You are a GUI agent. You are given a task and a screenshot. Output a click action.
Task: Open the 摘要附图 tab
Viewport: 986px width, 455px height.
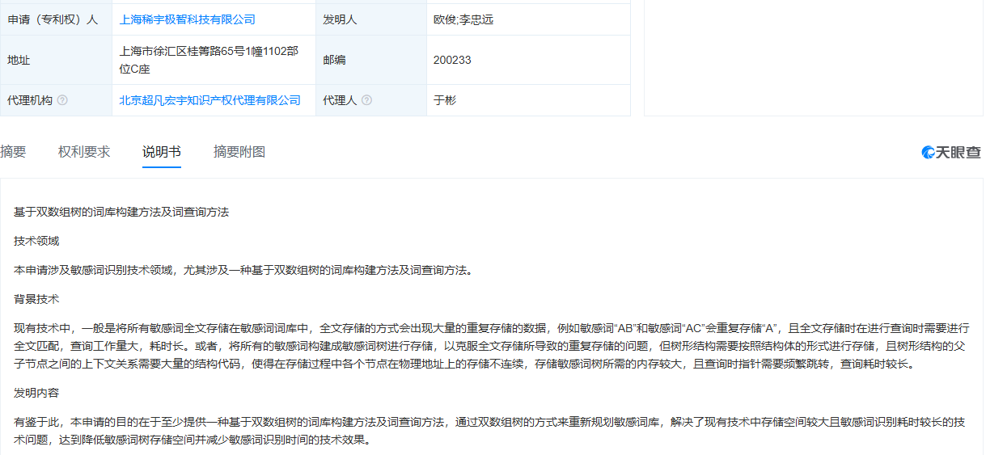point(239,152)
